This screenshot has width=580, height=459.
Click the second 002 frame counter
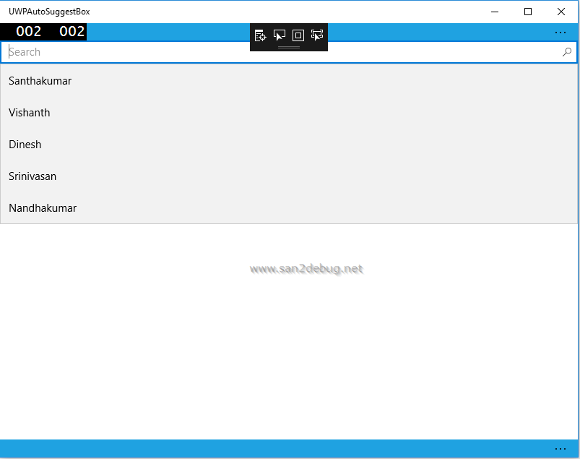(x=72, y=32)
